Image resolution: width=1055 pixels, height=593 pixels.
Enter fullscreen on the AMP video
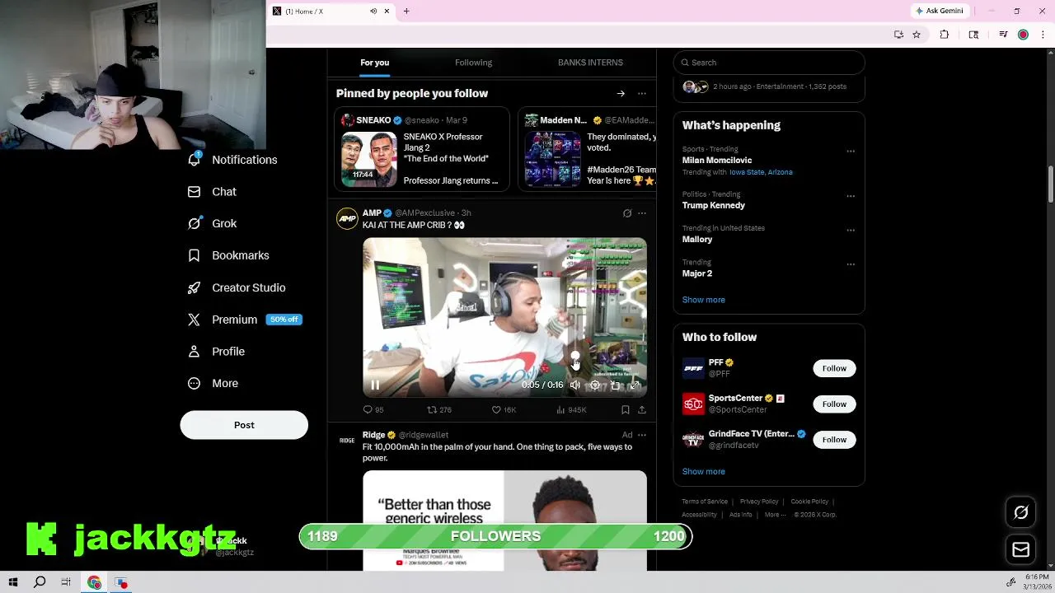[x=635, y=385]
